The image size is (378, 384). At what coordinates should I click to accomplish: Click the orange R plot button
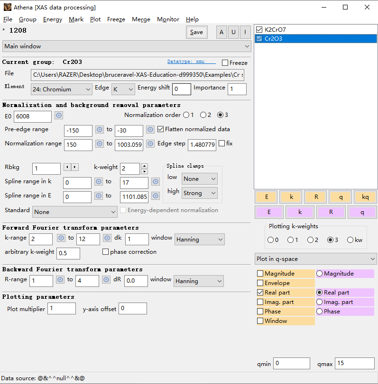point(317,197)
